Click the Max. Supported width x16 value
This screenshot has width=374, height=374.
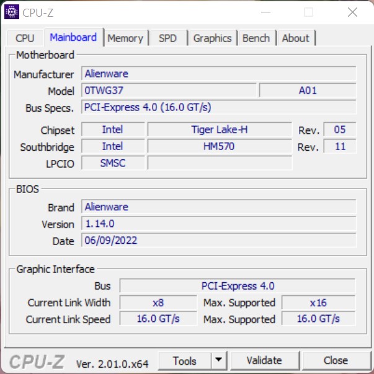(x=318, y=303)
